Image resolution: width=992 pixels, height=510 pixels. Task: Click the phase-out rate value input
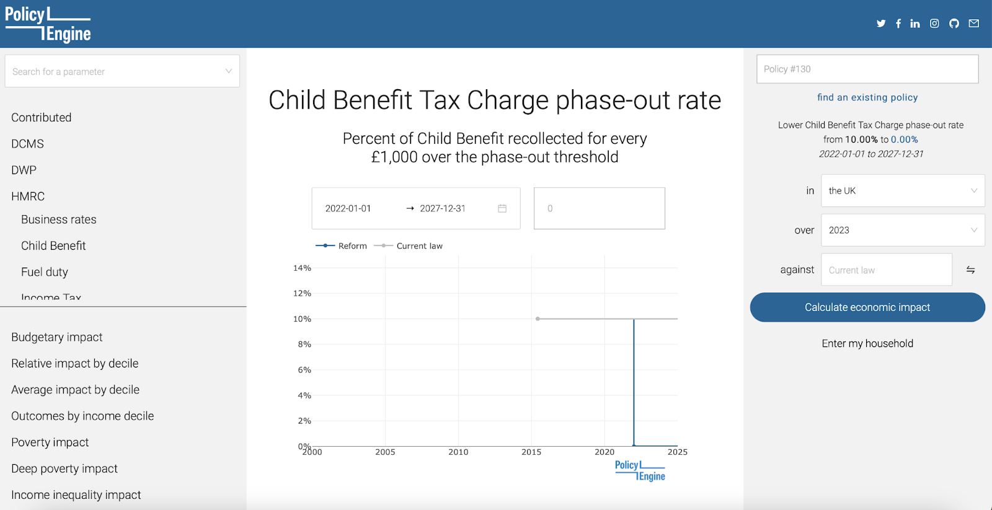[599, 208]
